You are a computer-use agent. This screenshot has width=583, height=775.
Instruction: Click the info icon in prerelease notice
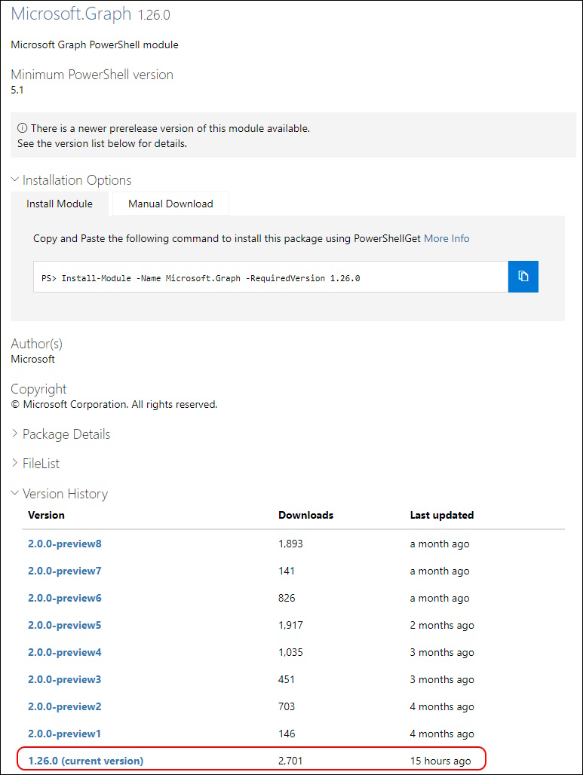click(23, 128)
